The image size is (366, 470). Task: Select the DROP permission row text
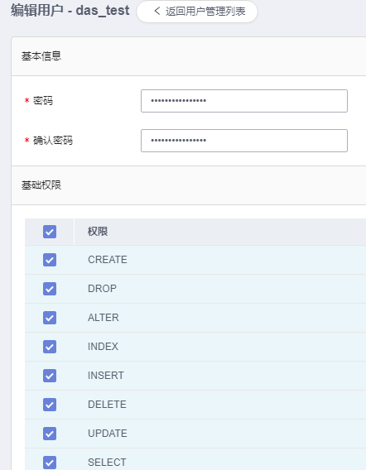point(102,289)
